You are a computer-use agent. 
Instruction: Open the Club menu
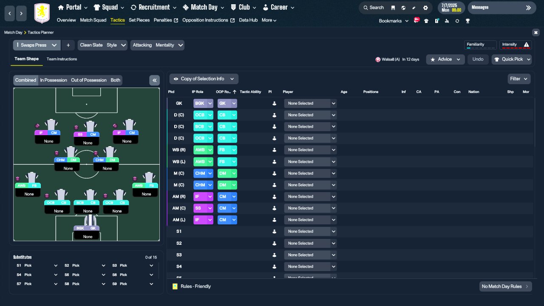pos(244,7)
